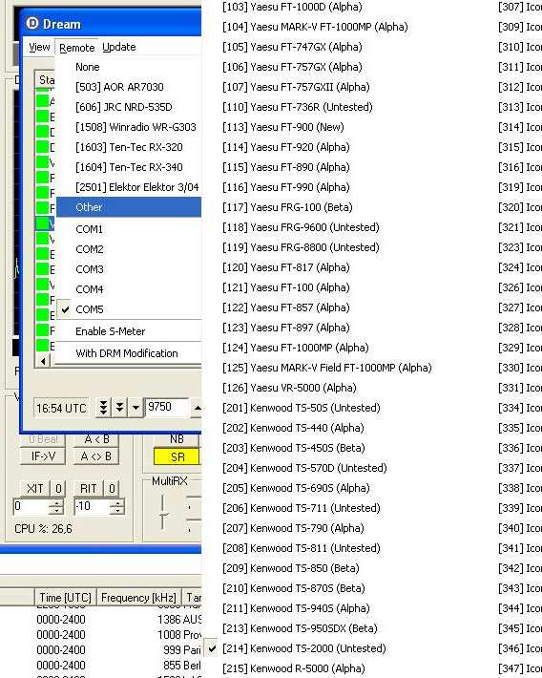Image resolution: width=542 pixels, height=678 pixels.
Task: Select the checked Kenwood TS-2000 rig entry
Action: [304, 648]
